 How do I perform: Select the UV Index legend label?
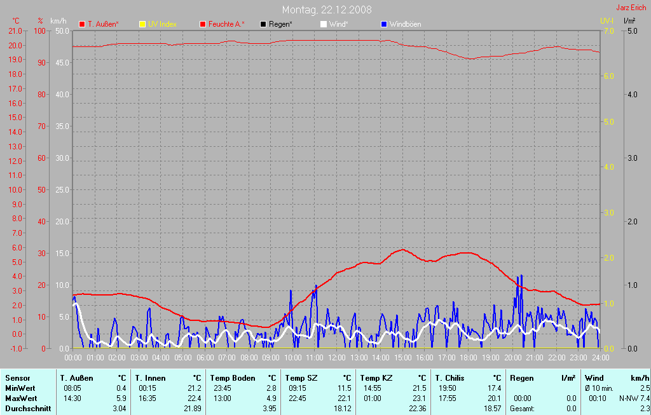coord(162,24)
